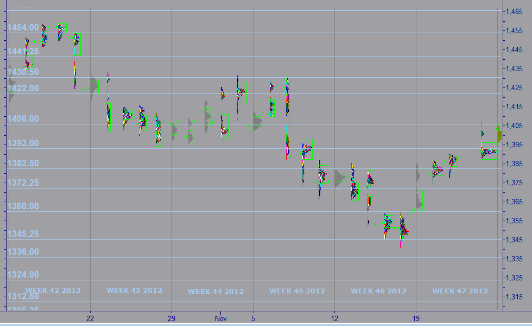Select date 12 on the time axis

coord(334,318)
